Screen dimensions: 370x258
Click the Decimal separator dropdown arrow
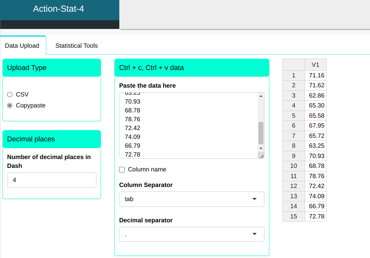tap(255, 234)
